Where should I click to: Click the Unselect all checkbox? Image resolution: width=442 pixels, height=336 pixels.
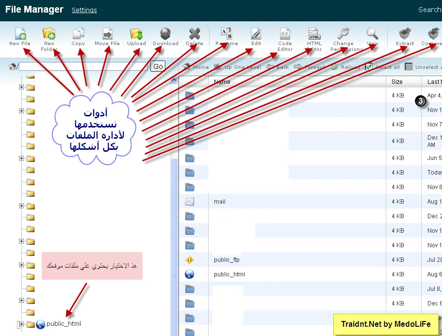tap(409, 67)
